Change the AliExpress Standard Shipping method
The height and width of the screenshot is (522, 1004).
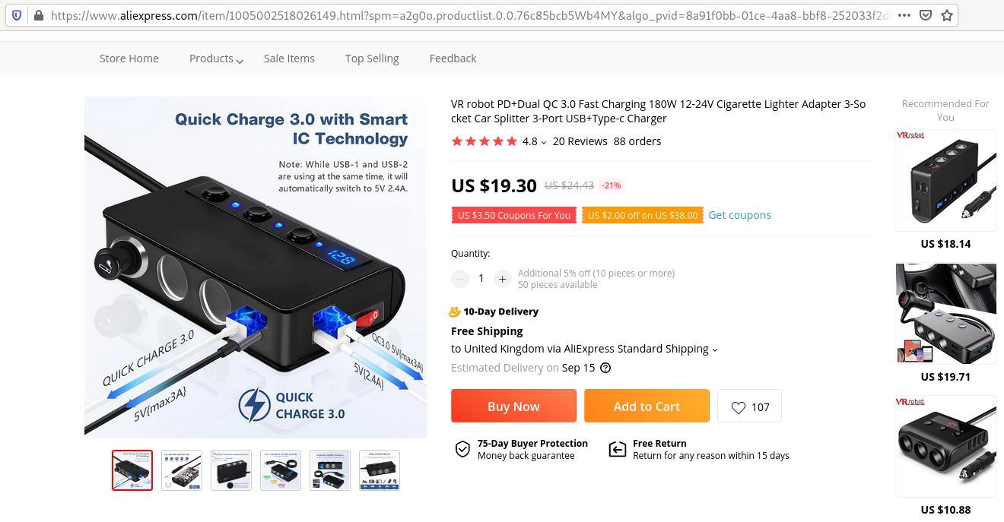coord(584,349)
